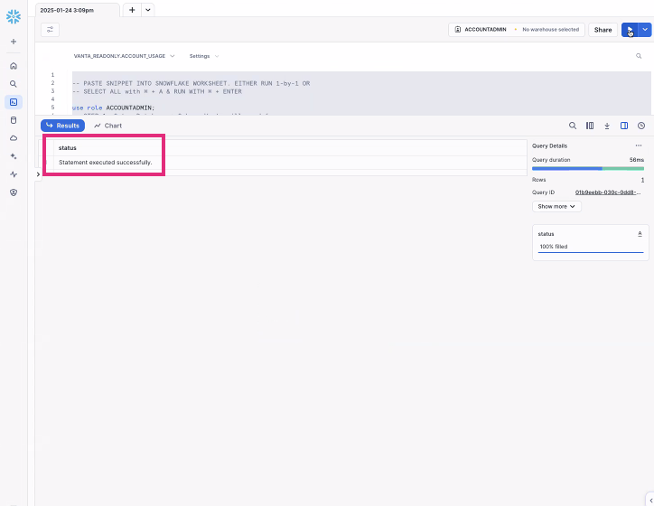The height and width of the screenshot is (506, 654).
Task: Click the Query duration 56ms value
Action: point(637,160)
